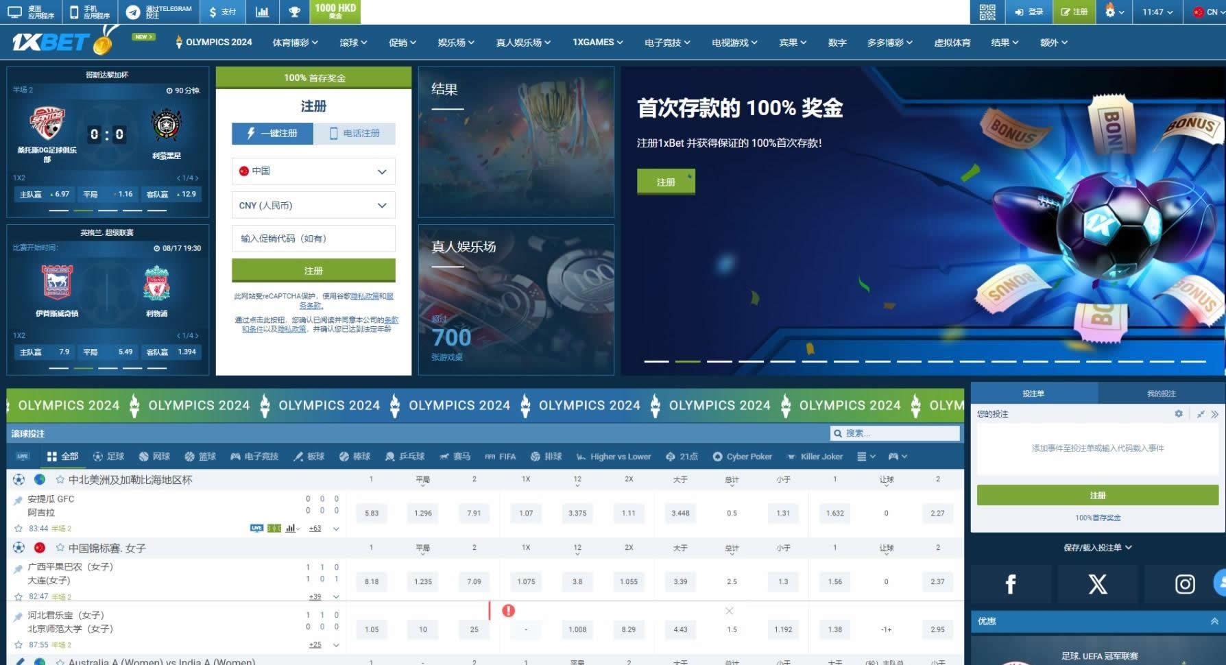Open the statistics bar chart icon

click(262, 12)
